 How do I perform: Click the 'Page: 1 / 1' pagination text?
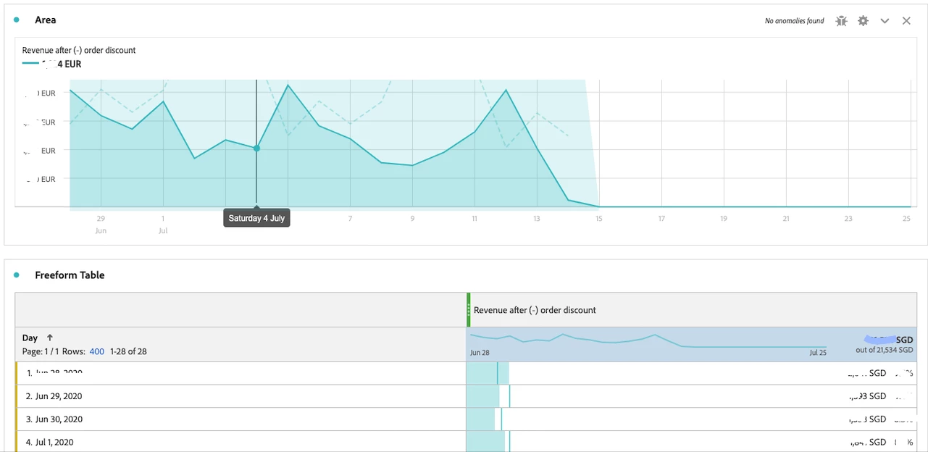click(41, 351)
